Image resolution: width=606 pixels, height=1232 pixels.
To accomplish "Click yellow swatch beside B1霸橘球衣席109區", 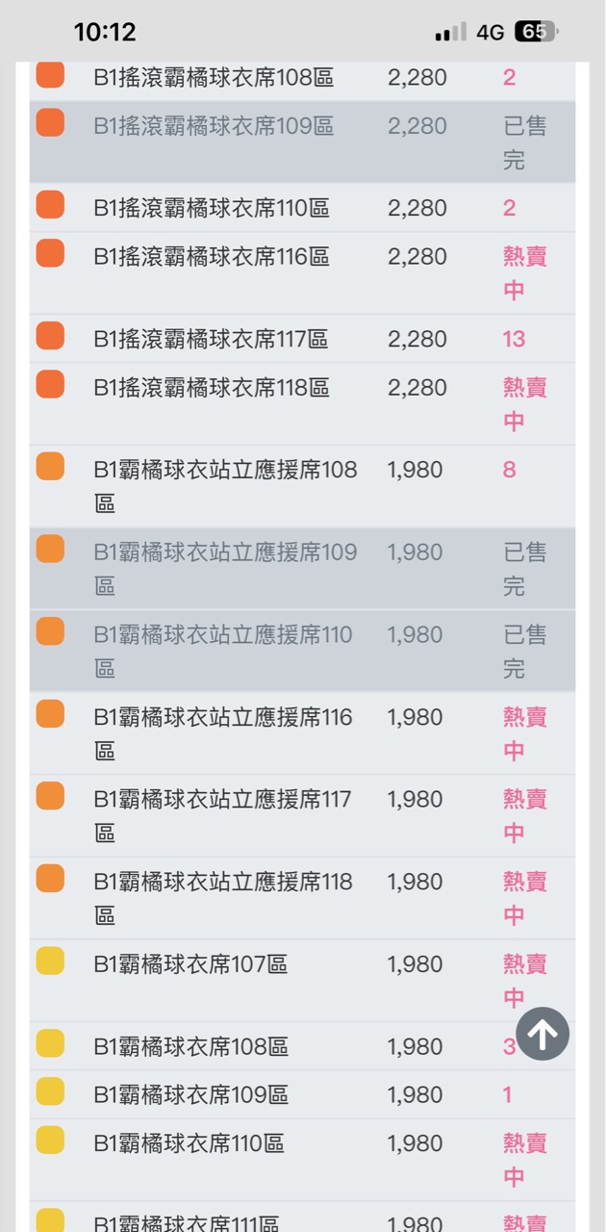I will point(50,1091).
